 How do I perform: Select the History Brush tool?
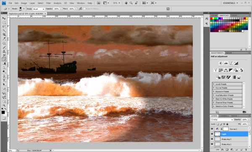[4, 55]
